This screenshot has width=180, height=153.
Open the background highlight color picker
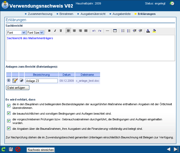tap(154, 31)
